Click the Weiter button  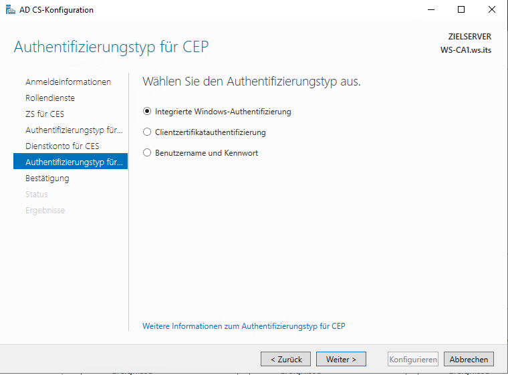pyautogui.click(x=341, y=359)
